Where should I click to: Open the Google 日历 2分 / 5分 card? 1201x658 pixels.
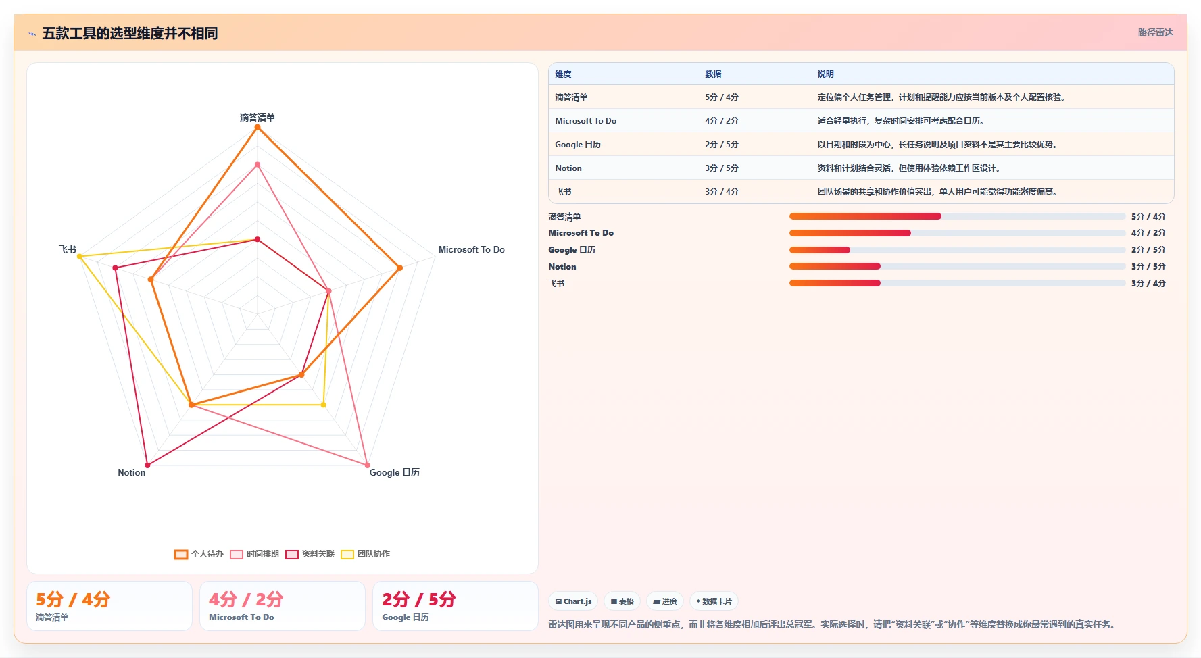click(x=456, y=606)
